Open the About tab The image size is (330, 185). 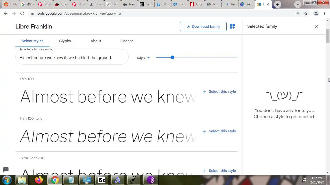(x=96, y=41)
